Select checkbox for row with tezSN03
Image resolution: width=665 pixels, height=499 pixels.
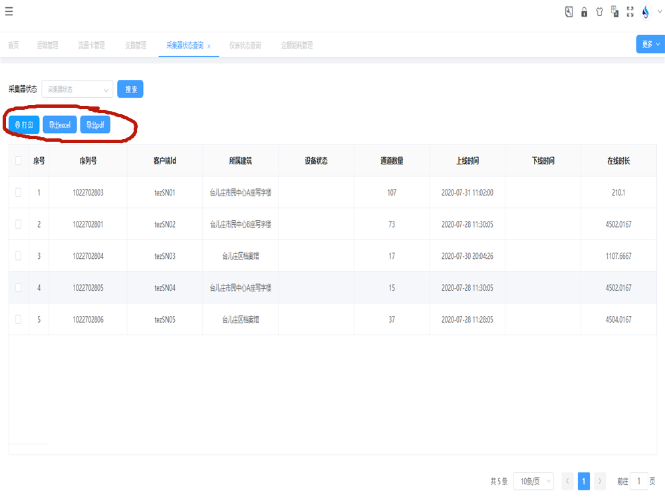[18, 255]
